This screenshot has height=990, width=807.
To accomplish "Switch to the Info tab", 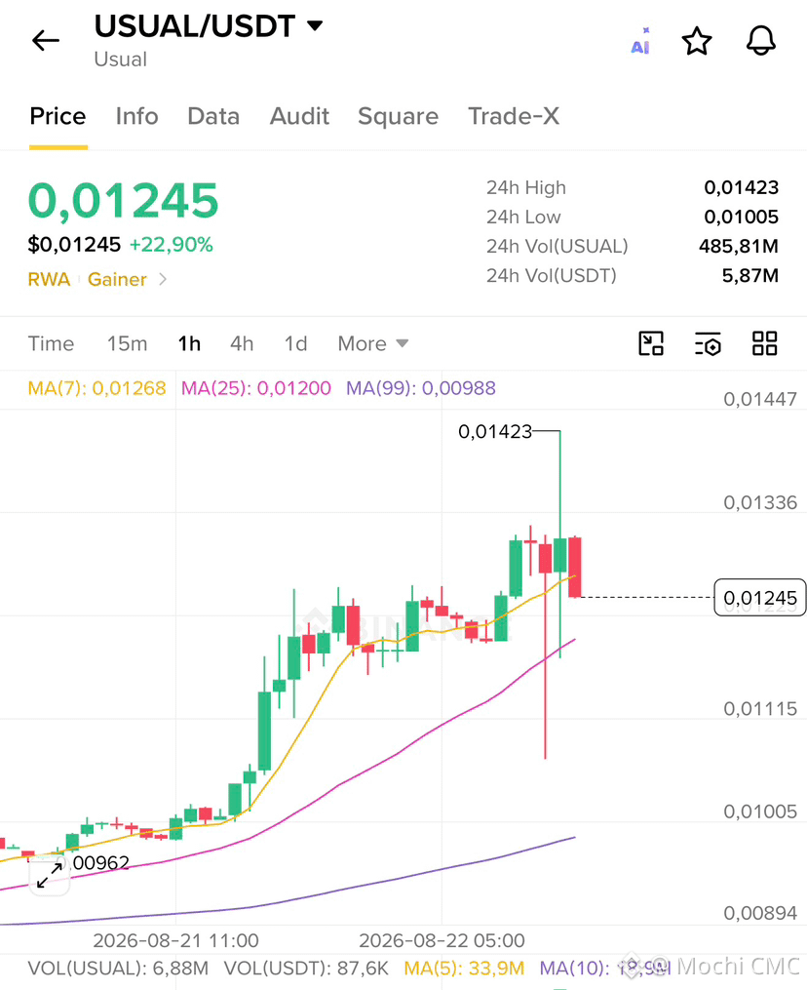I will tap(136, 116).
